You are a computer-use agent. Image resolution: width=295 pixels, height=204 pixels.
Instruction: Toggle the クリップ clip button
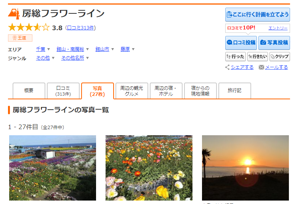pyautogui.click(x=280, y=57)
